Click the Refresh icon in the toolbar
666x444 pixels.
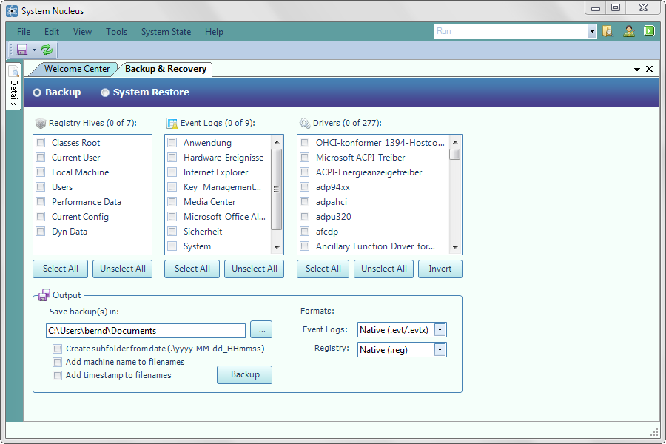46,49
